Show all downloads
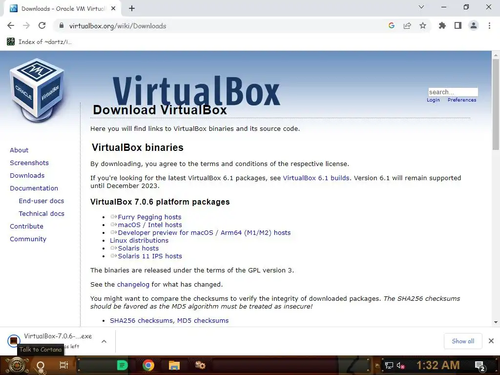500x375 pixels. click(x=463, y=341)
